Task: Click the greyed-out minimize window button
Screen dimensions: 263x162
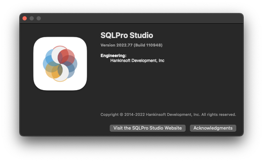Action: (x=32, y=18)
